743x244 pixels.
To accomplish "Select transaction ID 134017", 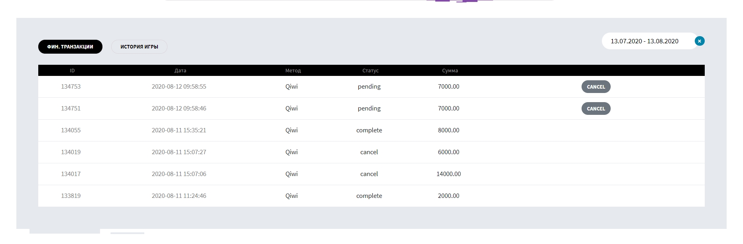I will (x=71, y=174).
